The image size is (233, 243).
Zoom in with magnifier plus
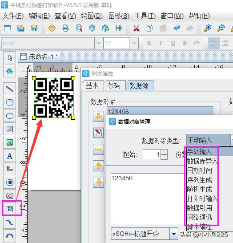tap(208, 28)
